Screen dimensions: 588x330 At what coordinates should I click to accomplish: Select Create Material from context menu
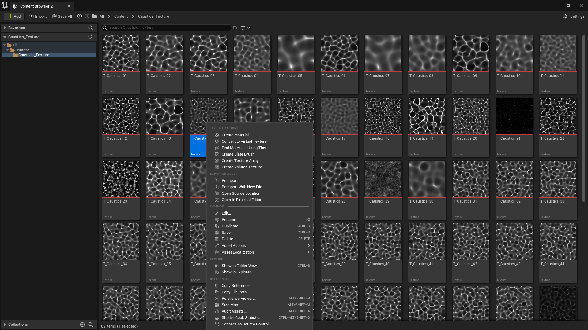[235, 135]
